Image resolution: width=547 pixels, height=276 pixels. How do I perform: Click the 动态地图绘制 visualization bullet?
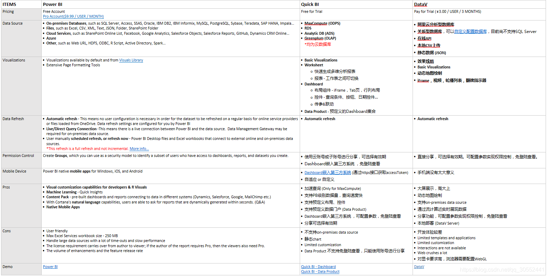[x=430, y=73]
